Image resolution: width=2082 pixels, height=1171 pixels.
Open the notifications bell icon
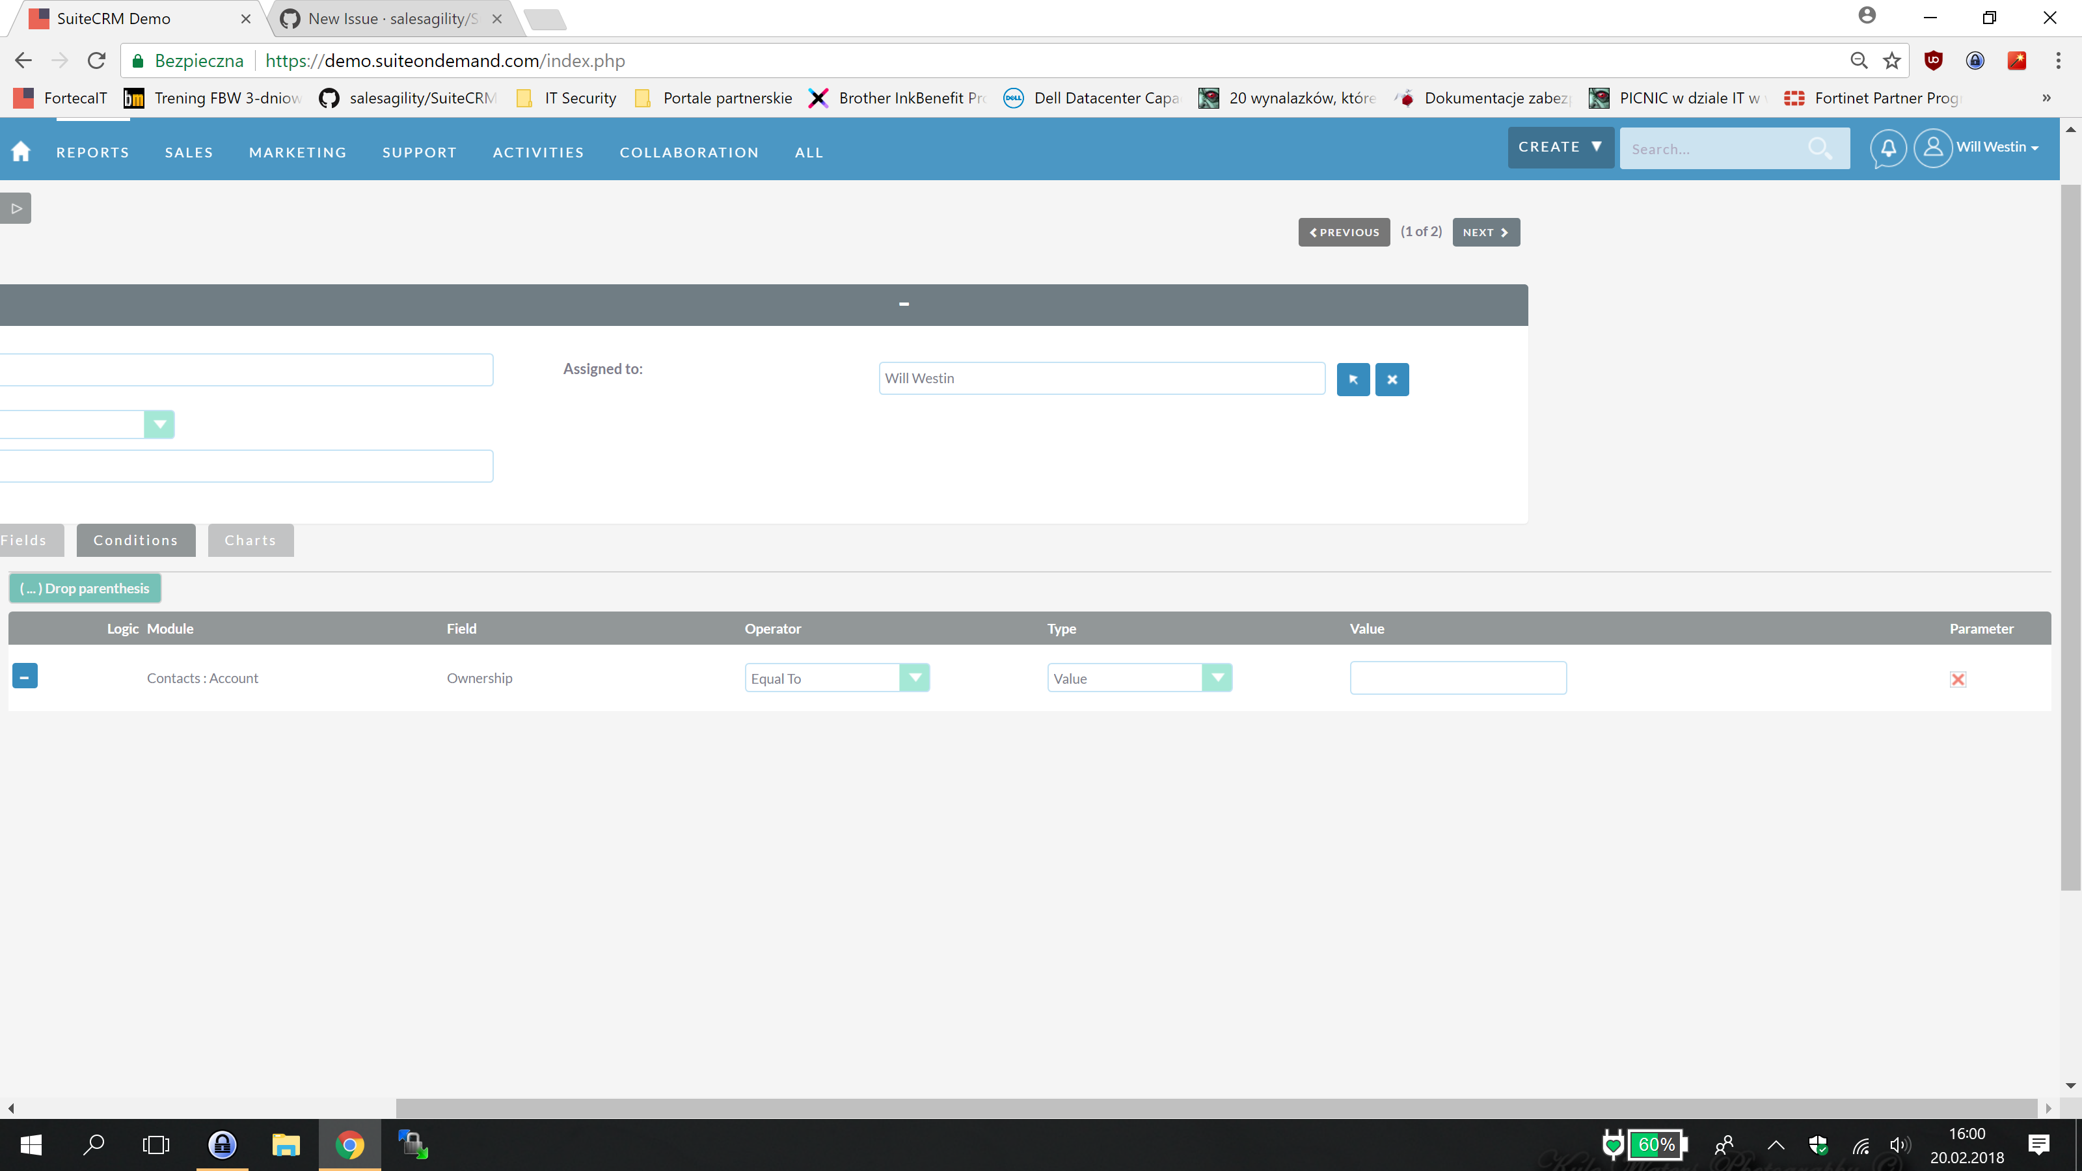coord(1889,148)
